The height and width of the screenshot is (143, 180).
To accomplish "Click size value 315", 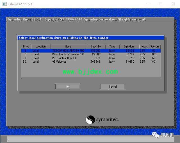I will point(98,58).
